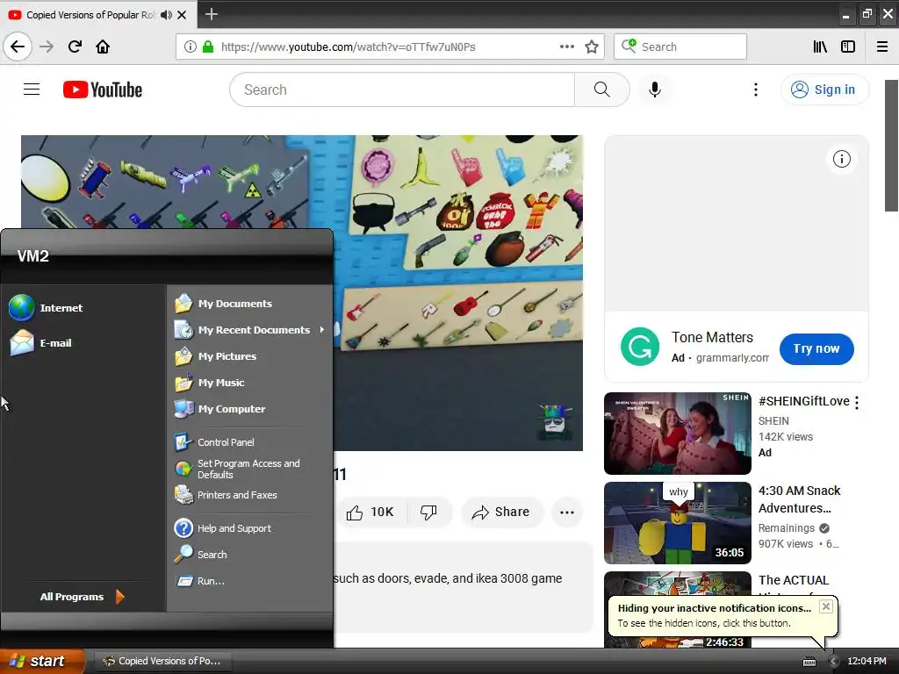Like the video with thumbs up
This screenshot has height=674, width=899.
[370, 513]
